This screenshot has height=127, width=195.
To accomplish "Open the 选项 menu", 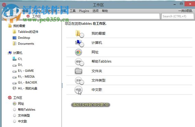I will tap(95, 11).
